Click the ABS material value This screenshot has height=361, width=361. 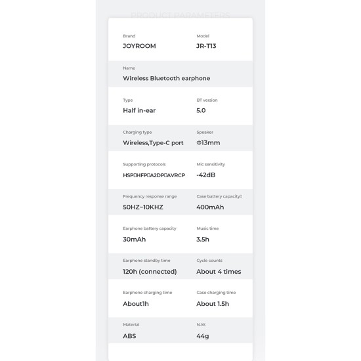point(129,336)
